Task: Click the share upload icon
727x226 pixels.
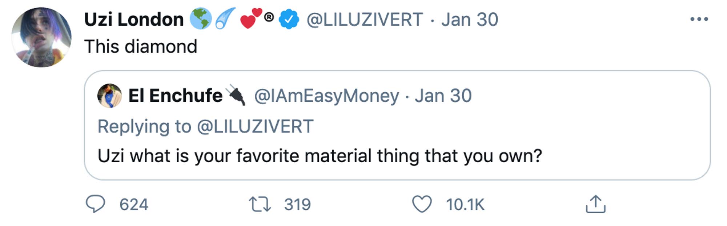Action: tap(595, 204)
